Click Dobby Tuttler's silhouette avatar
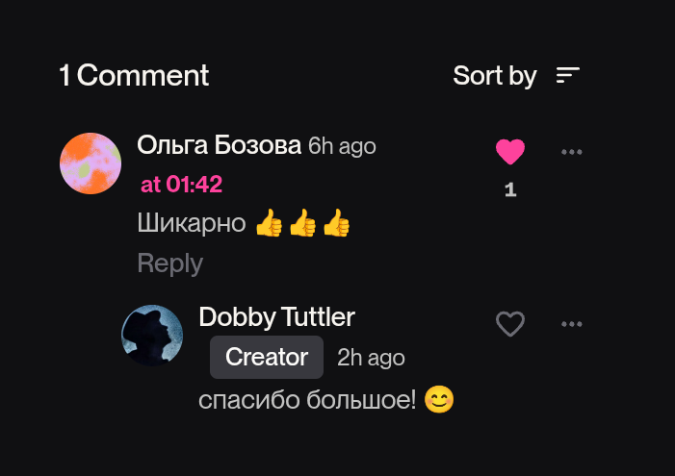 coord(152,336)
